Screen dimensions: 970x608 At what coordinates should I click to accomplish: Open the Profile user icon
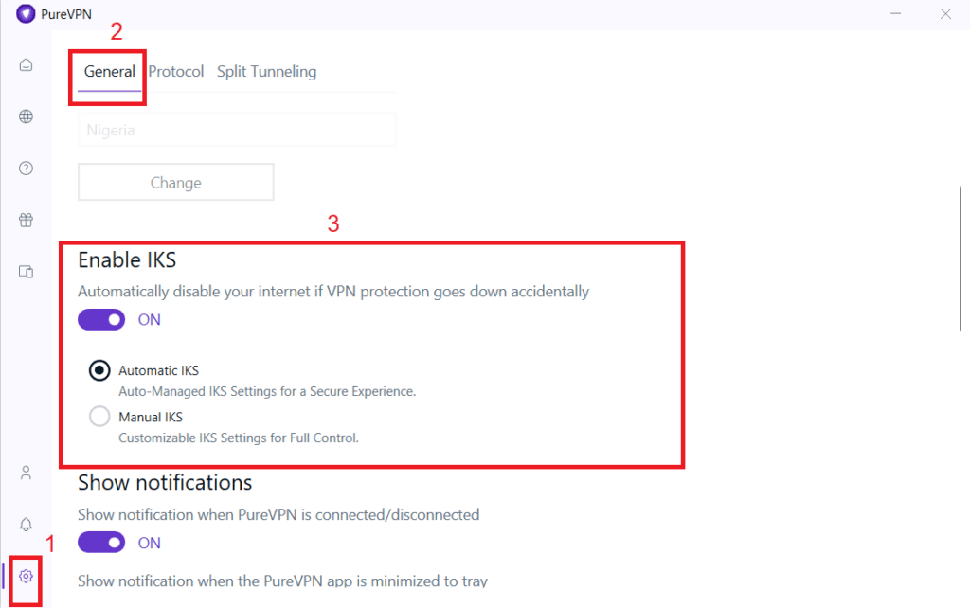(x=26, y=474)
